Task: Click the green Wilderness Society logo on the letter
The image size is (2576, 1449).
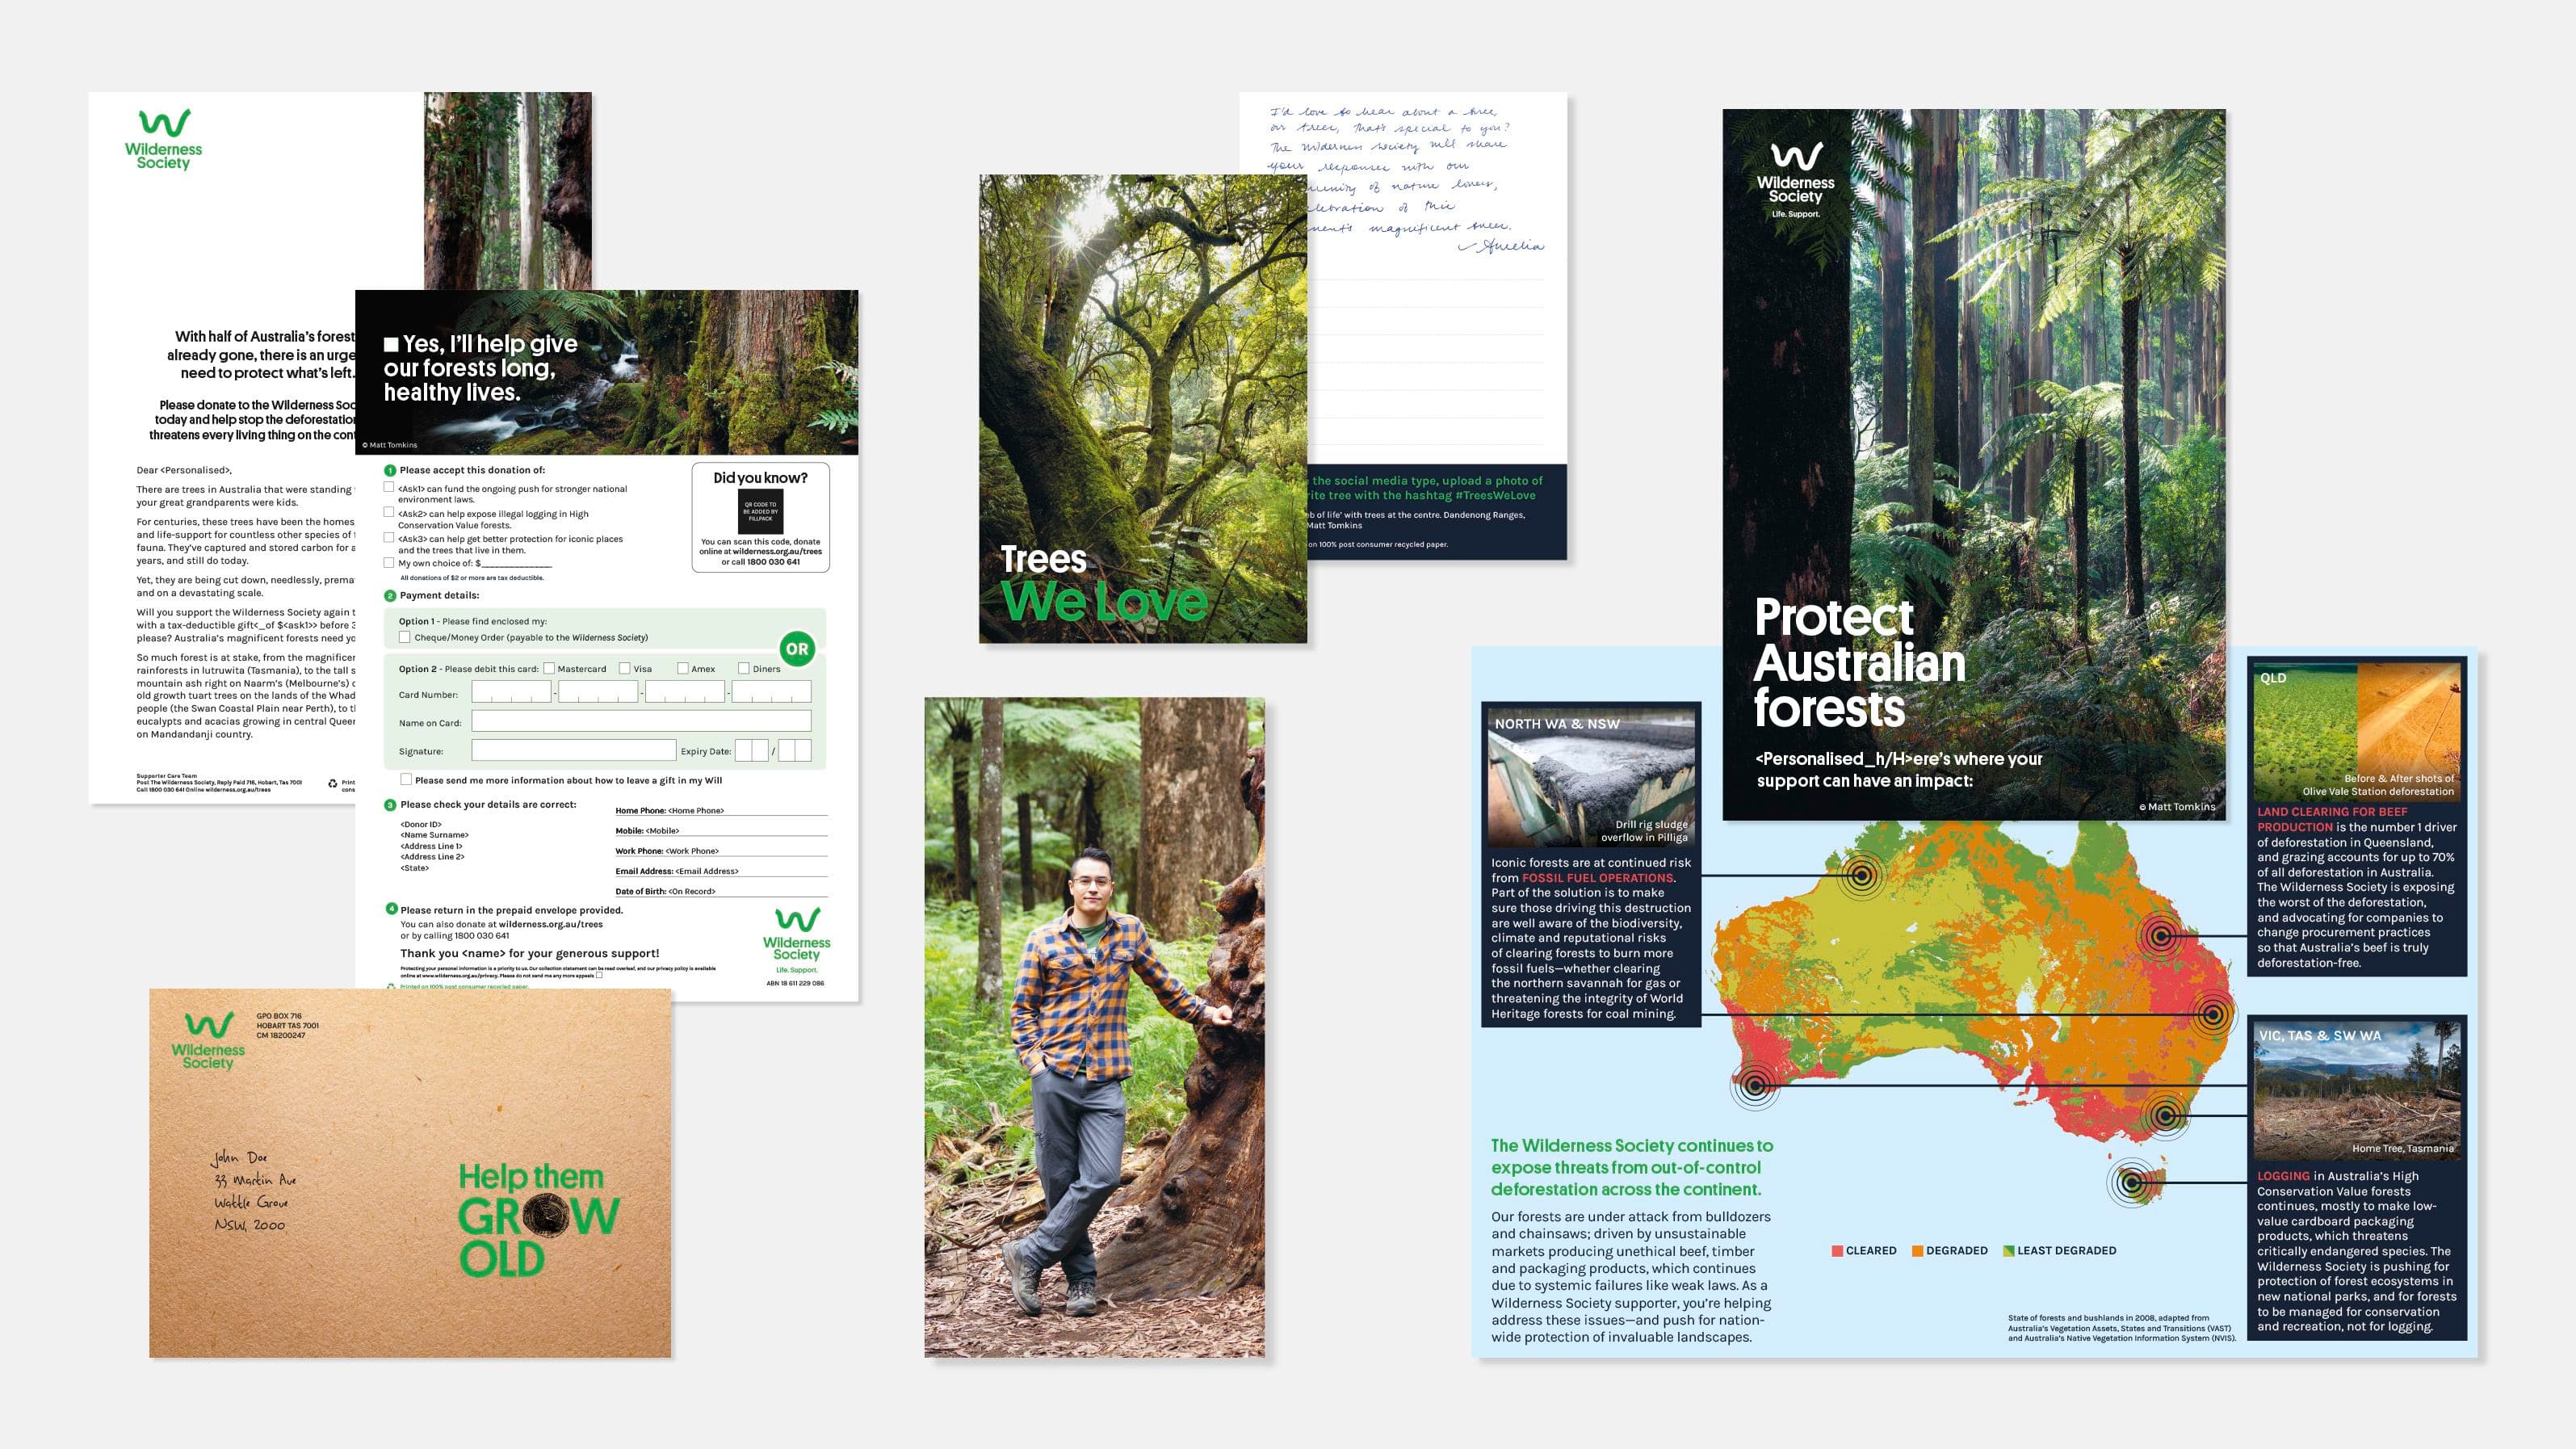Action: click(163, 139)
